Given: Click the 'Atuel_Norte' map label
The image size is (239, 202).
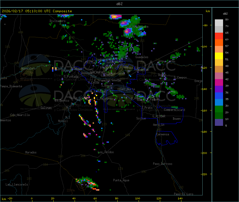Looking at the screenshot, I should (126, 89).
